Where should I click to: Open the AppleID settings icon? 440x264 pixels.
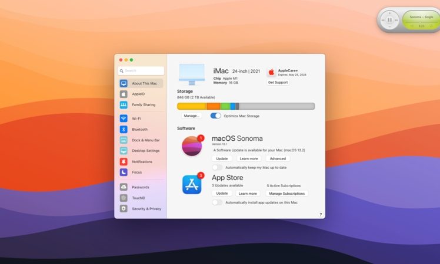point(124,94)
